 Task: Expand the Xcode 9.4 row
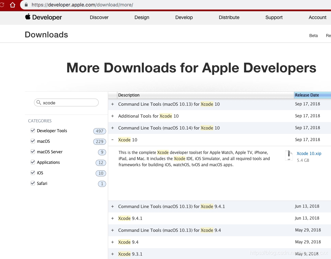click(113, 242)
